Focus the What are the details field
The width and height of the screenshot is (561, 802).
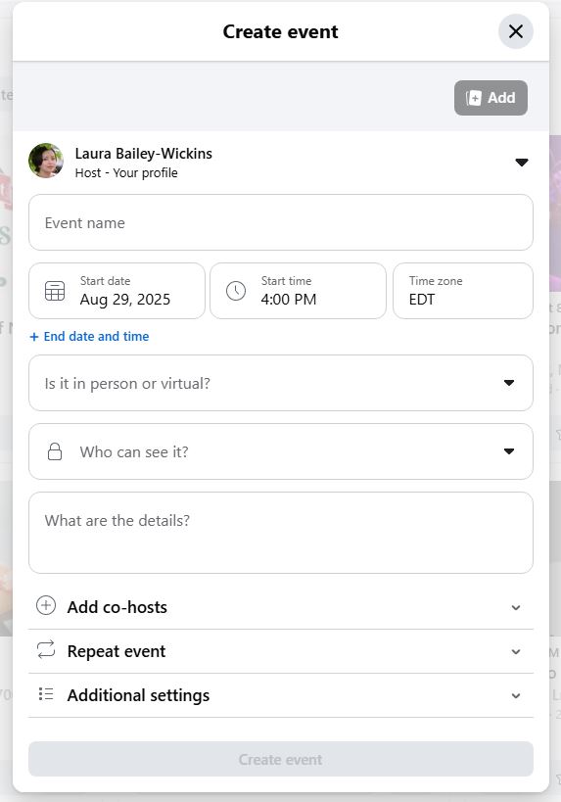281,533
